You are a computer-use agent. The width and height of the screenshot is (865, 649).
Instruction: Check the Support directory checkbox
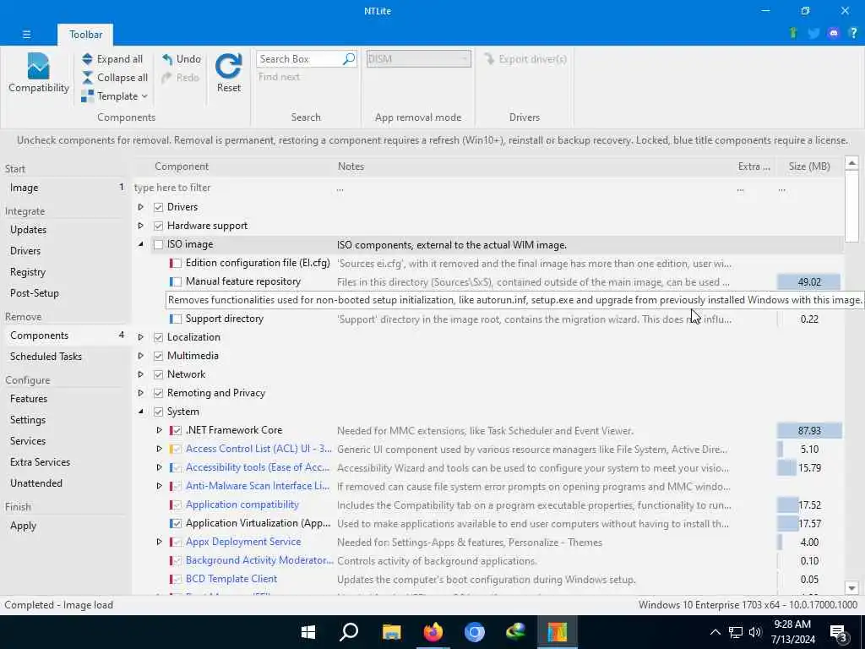coord(177,319)
